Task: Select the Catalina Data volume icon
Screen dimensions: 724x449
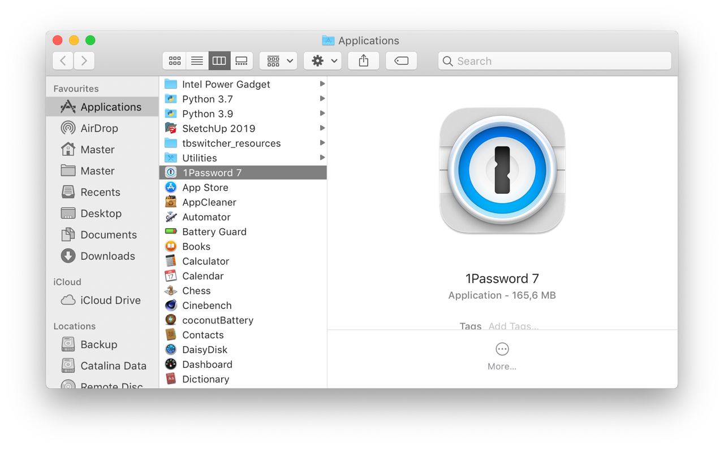Action: pos(68,366)
